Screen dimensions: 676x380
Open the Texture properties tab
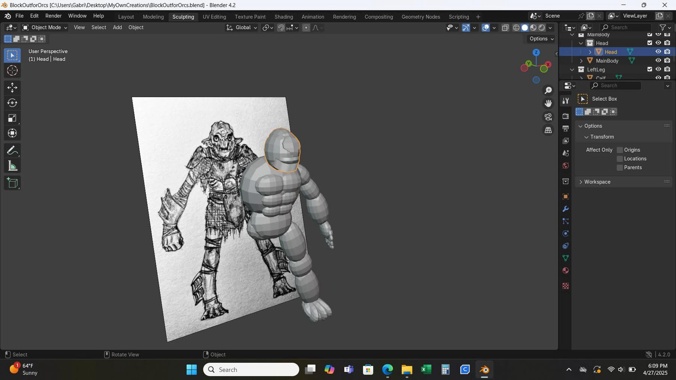coord(566,286)
